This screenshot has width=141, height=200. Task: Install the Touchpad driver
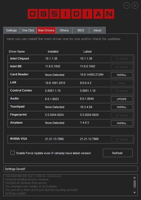[x=122, y=107]
